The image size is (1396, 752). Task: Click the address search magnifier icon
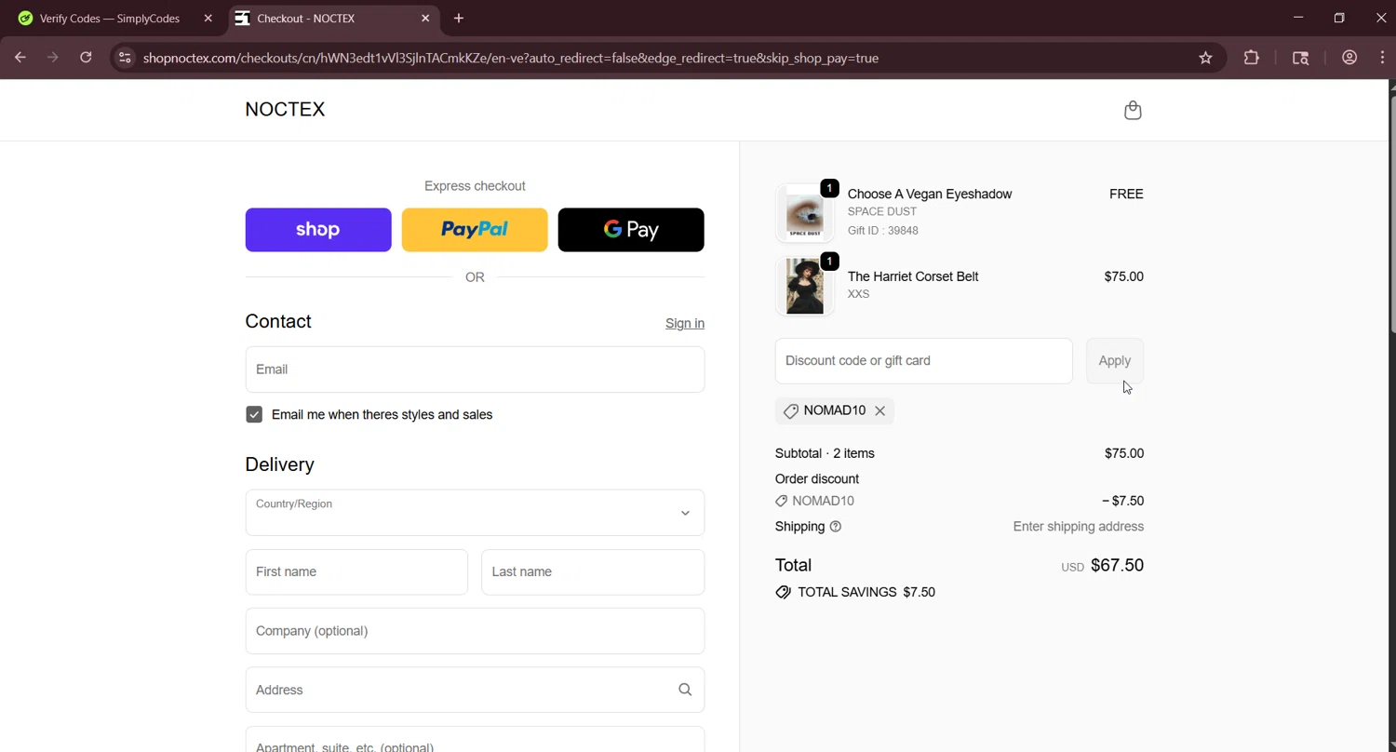pos(685,690)
